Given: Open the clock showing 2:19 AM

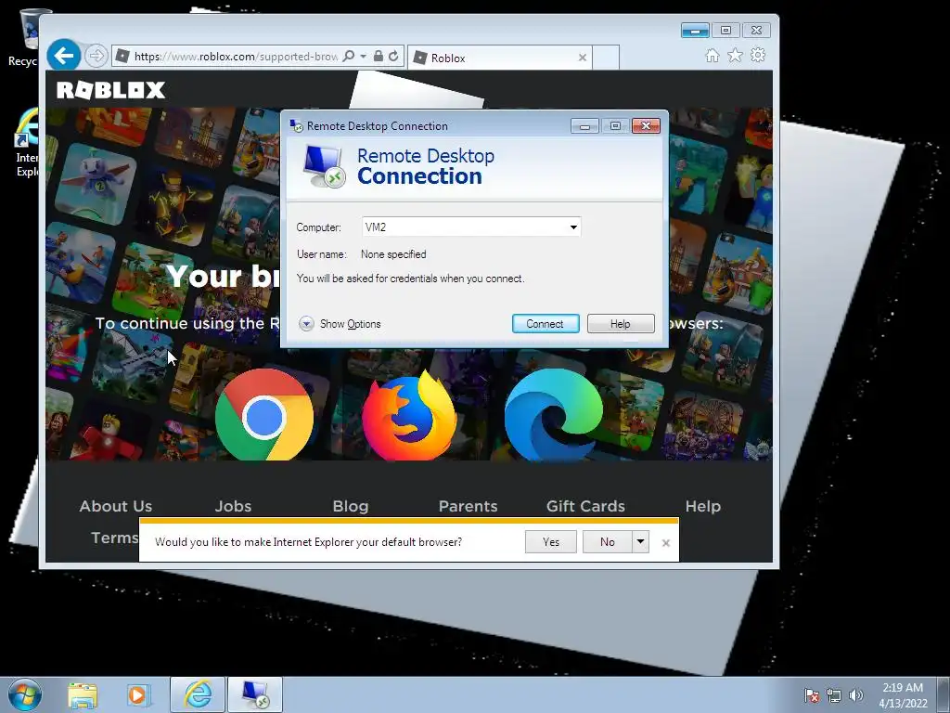Looking at the screenshot, I should [x=903, y=695].
